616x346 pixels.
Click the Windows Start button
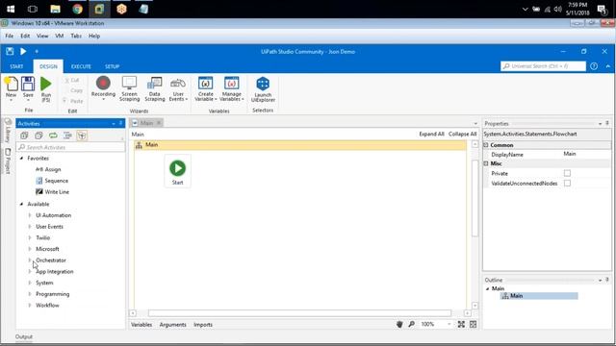[x=11, y=9]
